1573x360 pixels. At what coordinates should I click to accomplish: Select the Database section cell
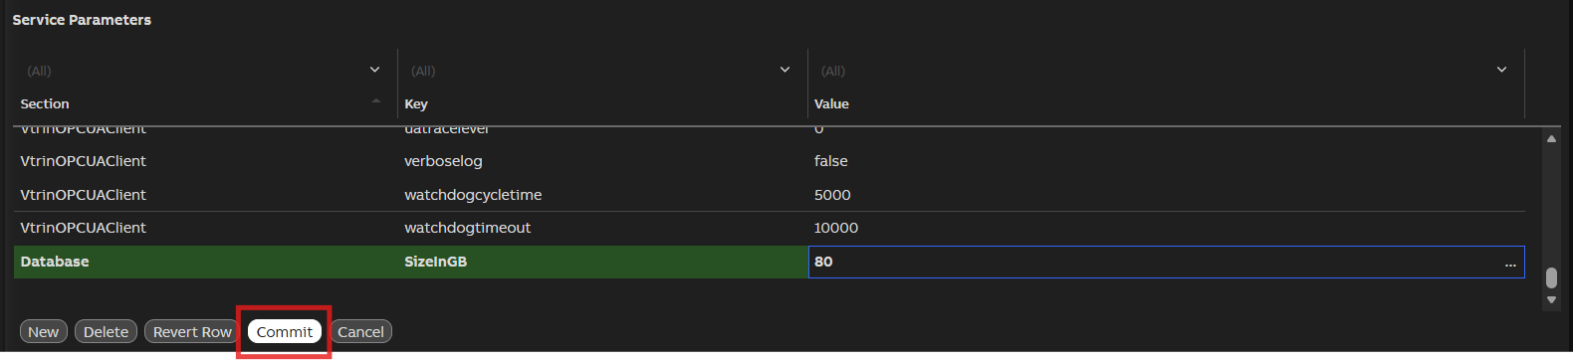[55, 262]
